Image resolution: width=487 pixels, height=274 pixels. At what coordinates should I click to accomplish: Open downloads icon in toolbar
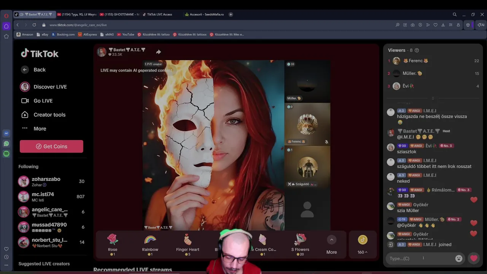pos(443,25)
